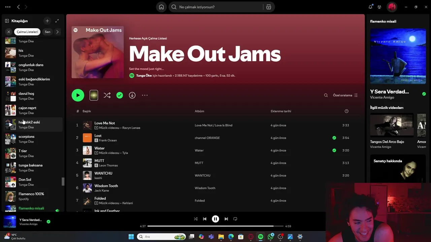Screen dimensions: 431x242
Task: Open the 'cajon reprt' playlist
Action: point(33,110)
